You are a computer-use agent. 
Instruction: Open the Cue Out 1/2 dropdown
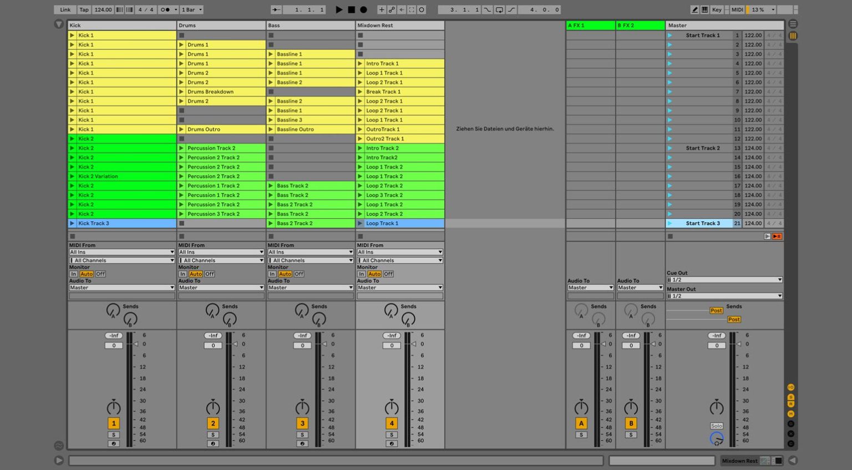coord(724,280)
